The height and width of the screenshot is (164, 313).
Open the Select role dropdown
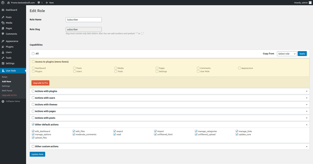(x=287, y=54)
